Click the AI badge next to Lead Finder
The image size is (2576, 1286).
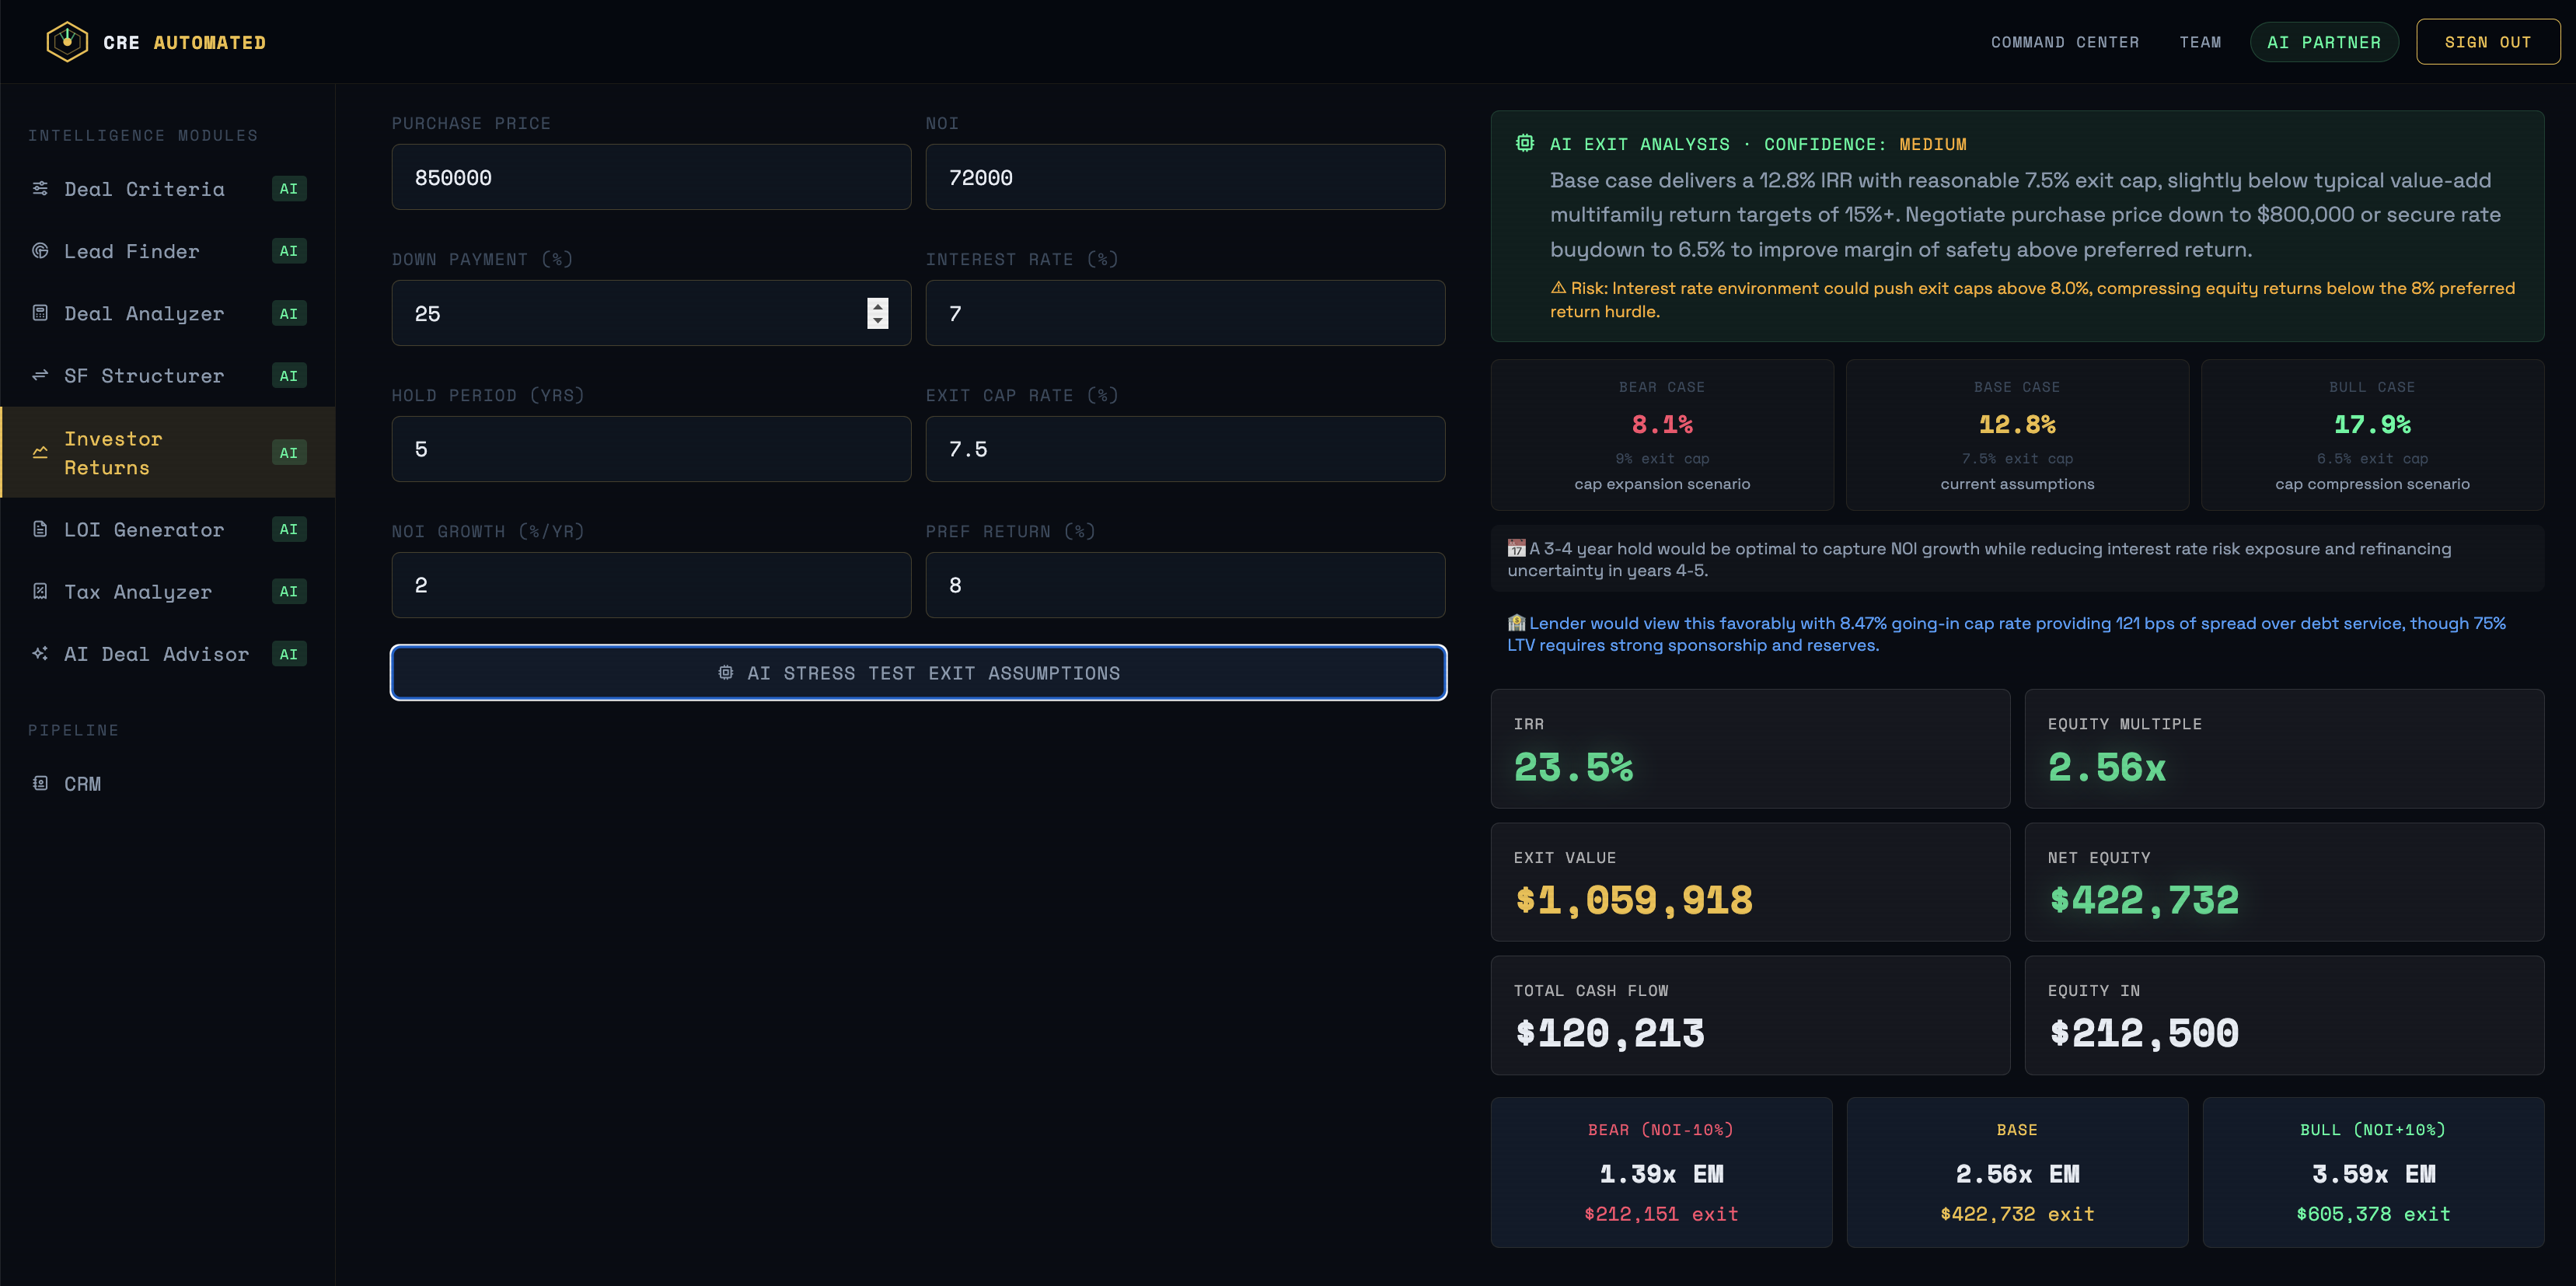289,251
